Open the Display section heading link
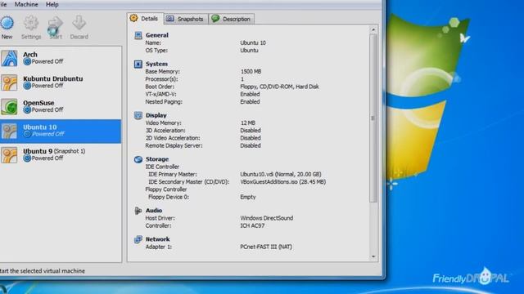This screenshot has width=524, height=294. tap(156, 115)
